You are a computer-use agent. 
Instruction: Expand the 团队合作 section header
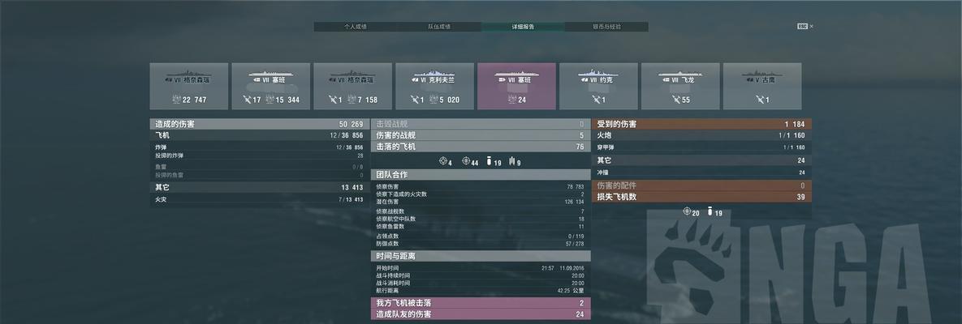pos(481,175)
